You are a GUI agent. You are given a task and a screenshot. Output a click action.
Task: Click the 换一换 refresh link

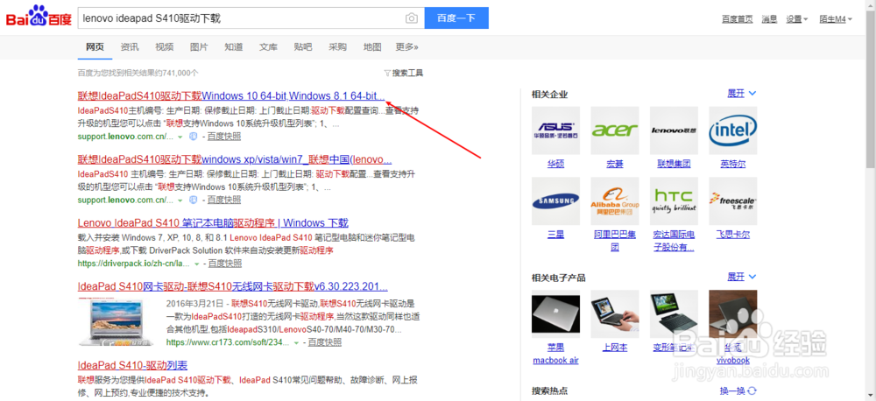point(738,391)
